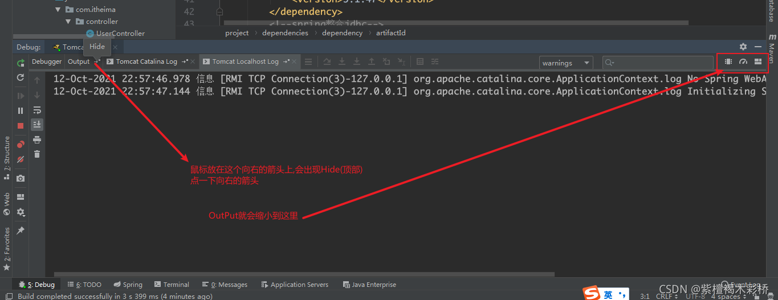Click the Evaluate Expression calculator icon
The image size is (778, 300).
tap(420, 61)
